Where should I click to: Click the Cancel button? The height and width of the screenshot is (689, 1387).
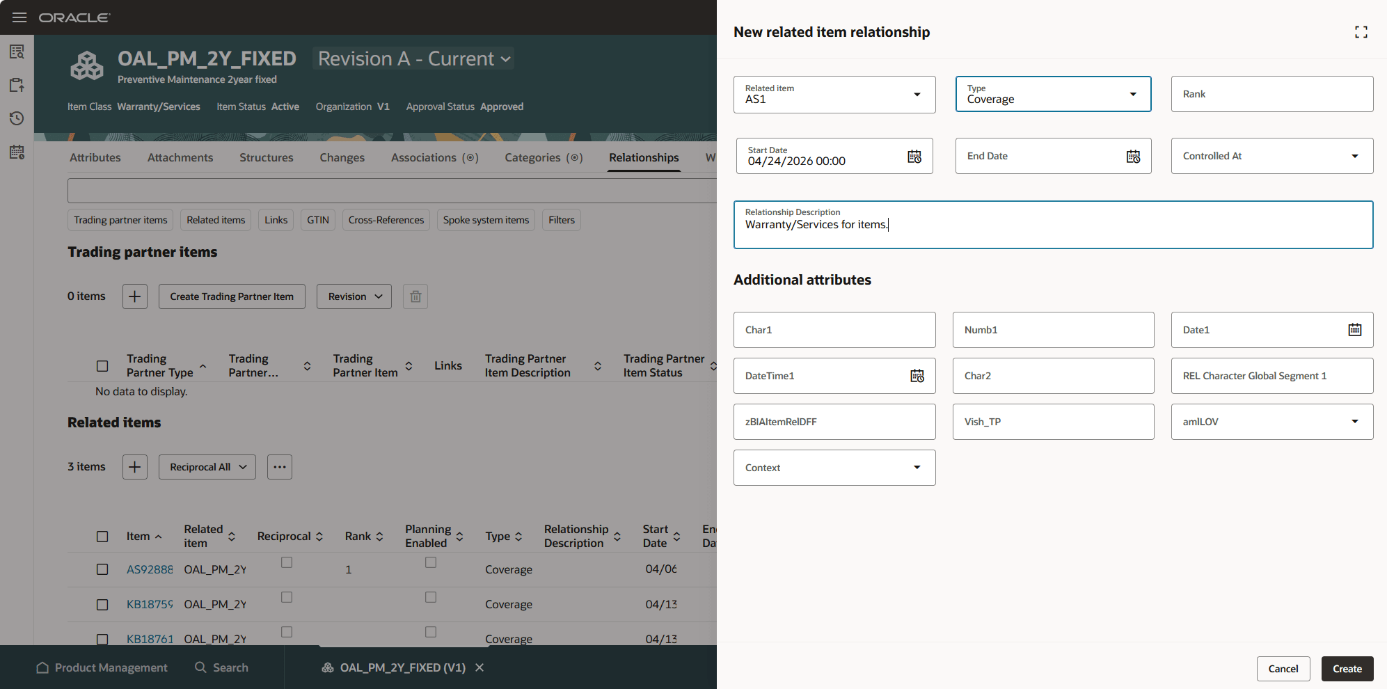[x=1283, y=669]
